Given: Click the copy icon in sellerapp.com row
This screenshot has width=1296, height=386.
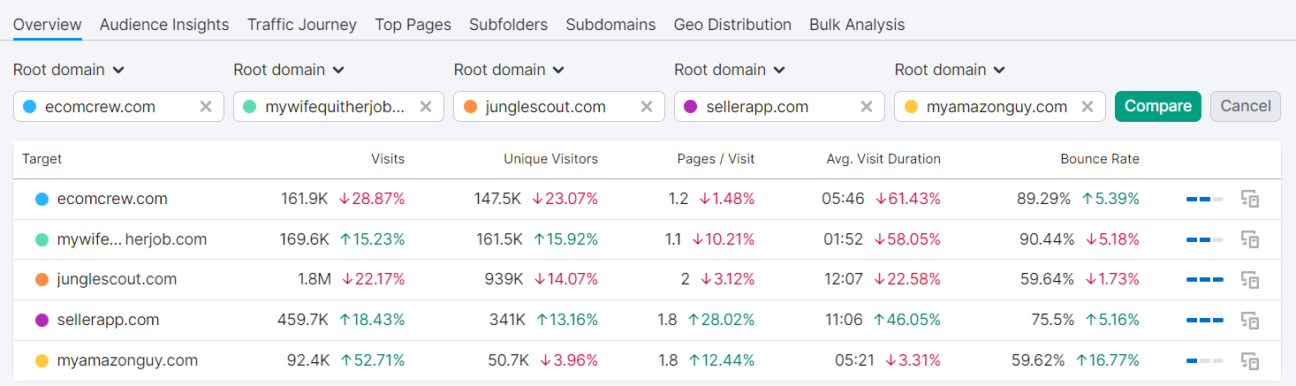Looking at the screenshot, I should 1249,320.
